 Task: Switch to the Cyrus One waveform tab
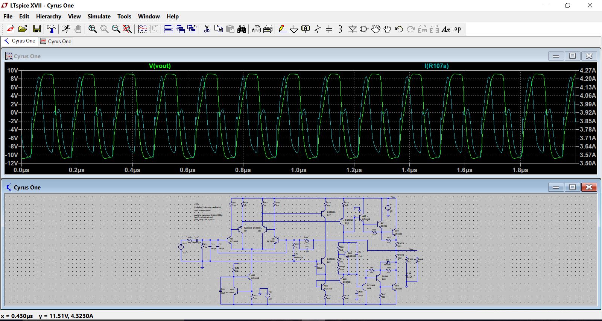pyautogui.click(x=56, y=41)
